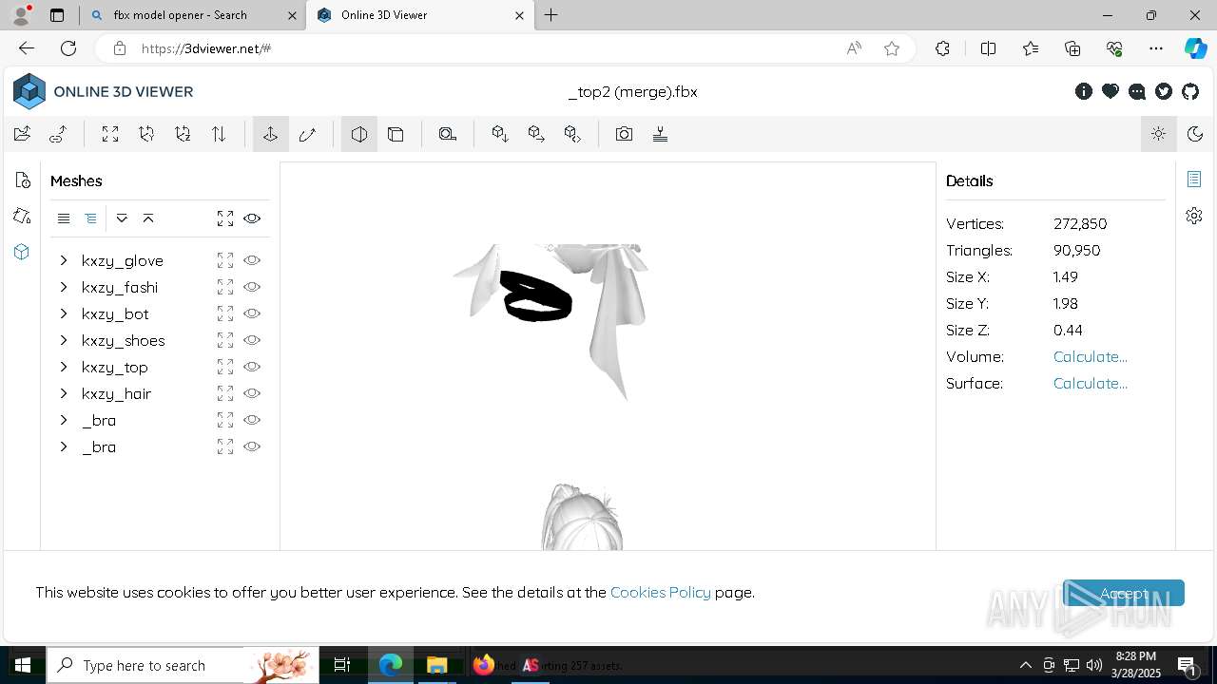
Task: Switch to orthographic camera
Action: click(396, 134)
